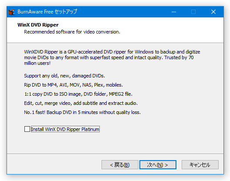
Task: Click the BurnAware setup icon in the title bar
Action: coord(12,12)
